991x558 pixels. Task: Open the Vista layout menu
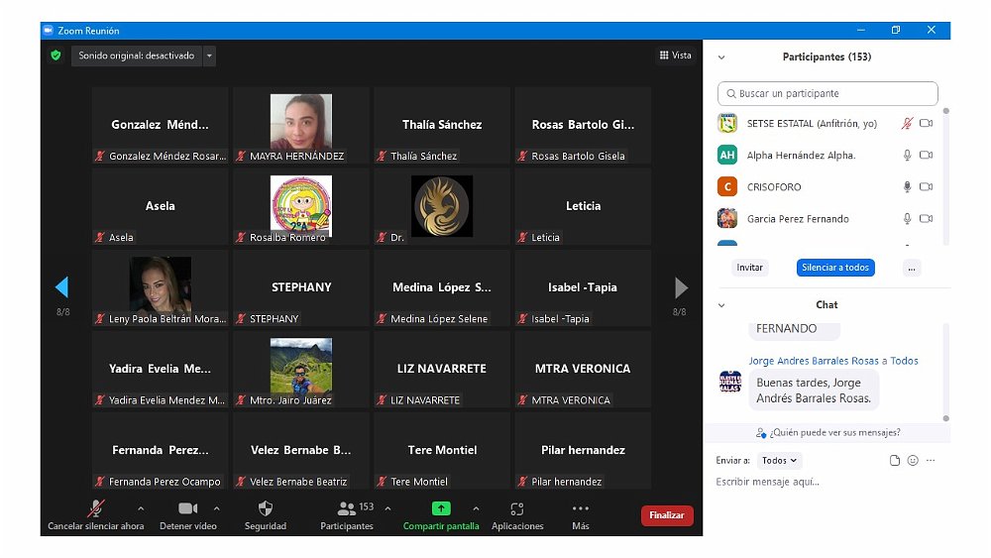click(x=676, y=56)
